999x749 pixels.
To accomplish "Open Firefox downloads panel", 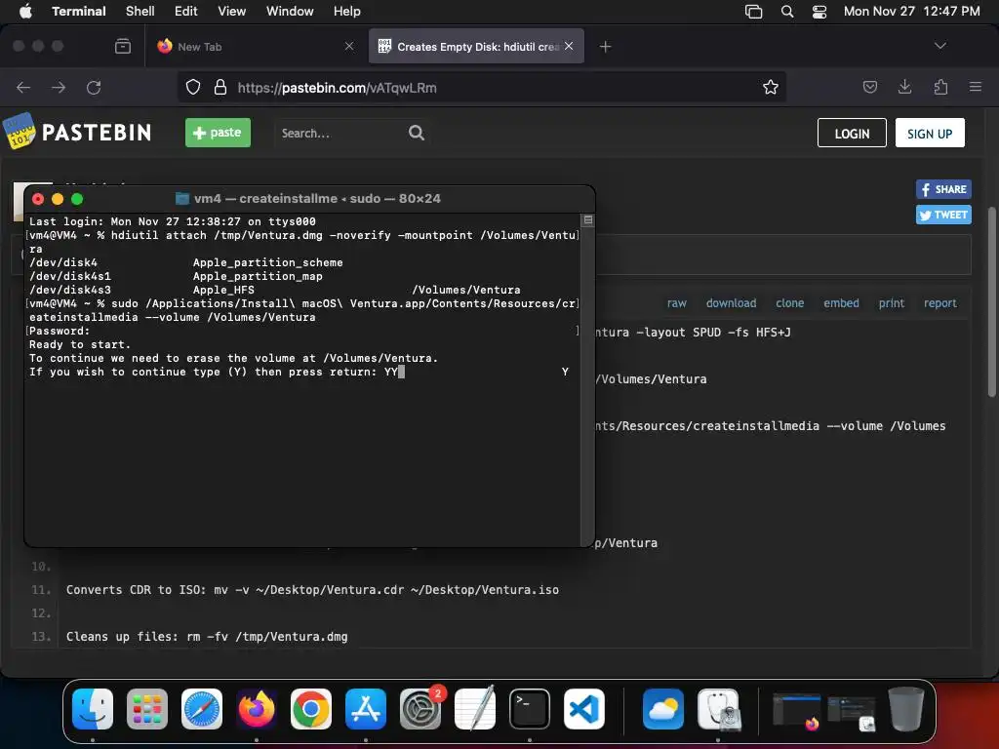I will pyautogui.click(x=904, y=87).
